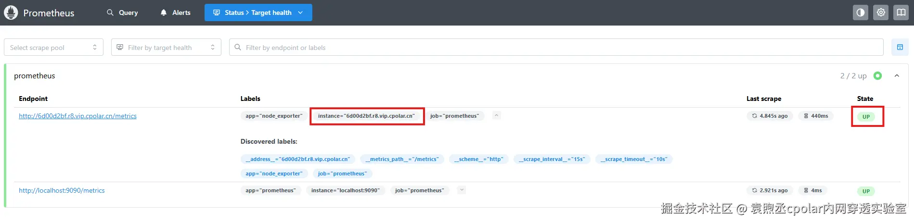Image resolution: width=914 pixels, height=223 pixels.
Task: Click the discovered app="node_exporter" label
Action: click(x=274, y=173)
